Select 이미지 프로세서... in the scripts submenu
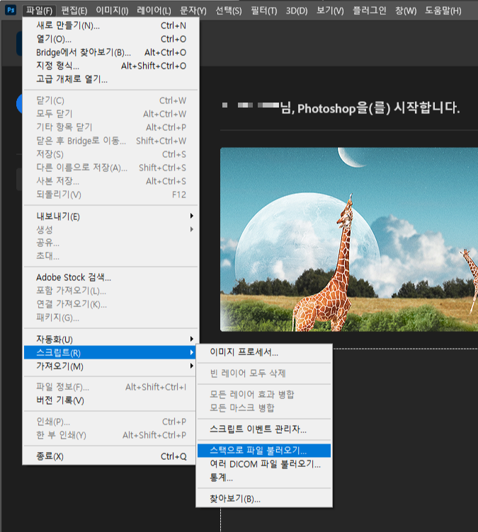The height and width of the screenshot is (532, 478). [264, 352]
